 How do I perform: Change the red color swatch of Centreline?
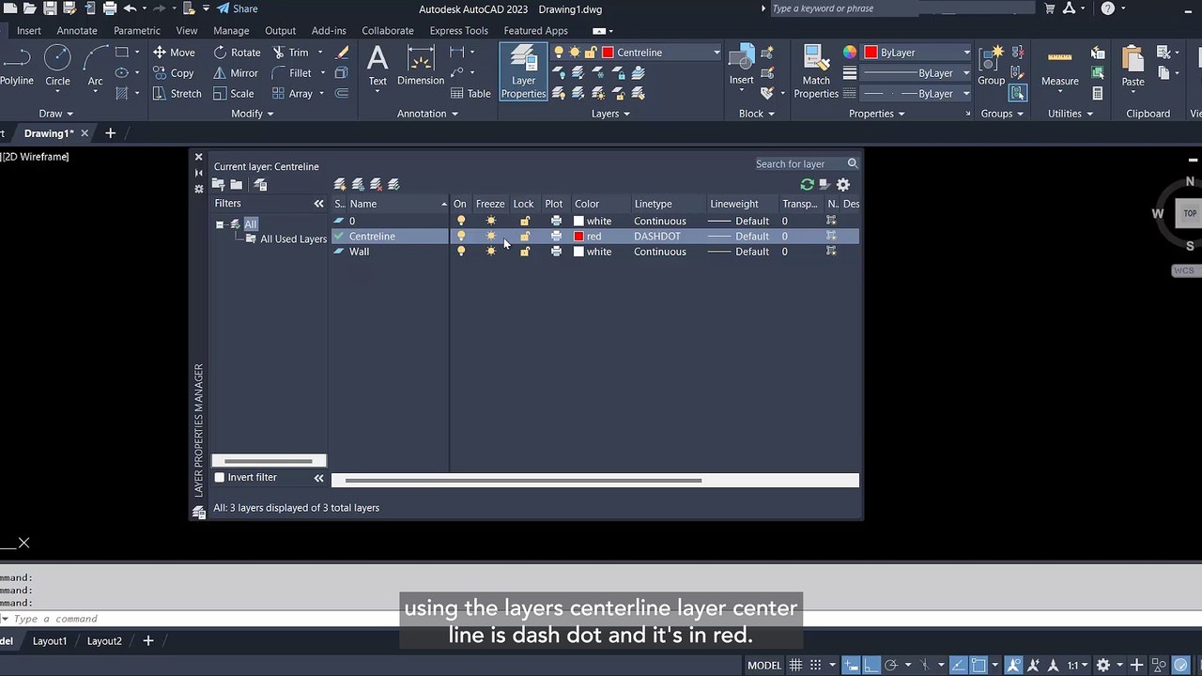(579, 237)
